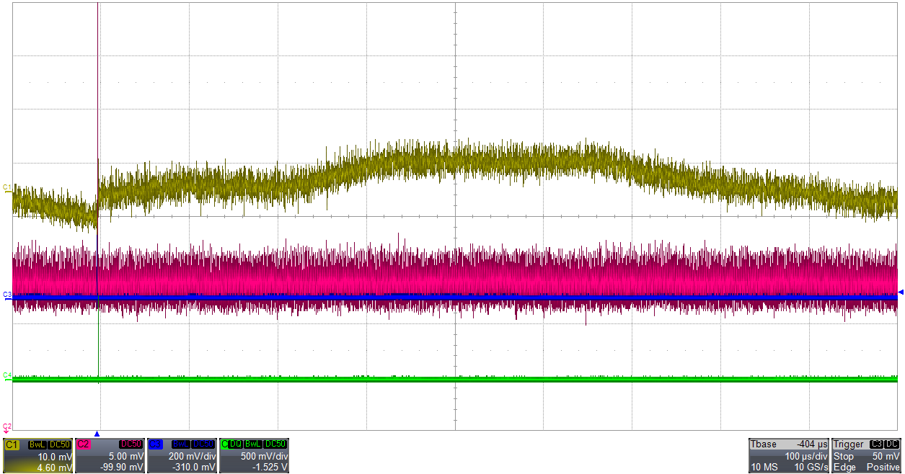Click the DC50 coupling indicator for C3
Viewport: 905px width, 474px height.
(203, 444)
